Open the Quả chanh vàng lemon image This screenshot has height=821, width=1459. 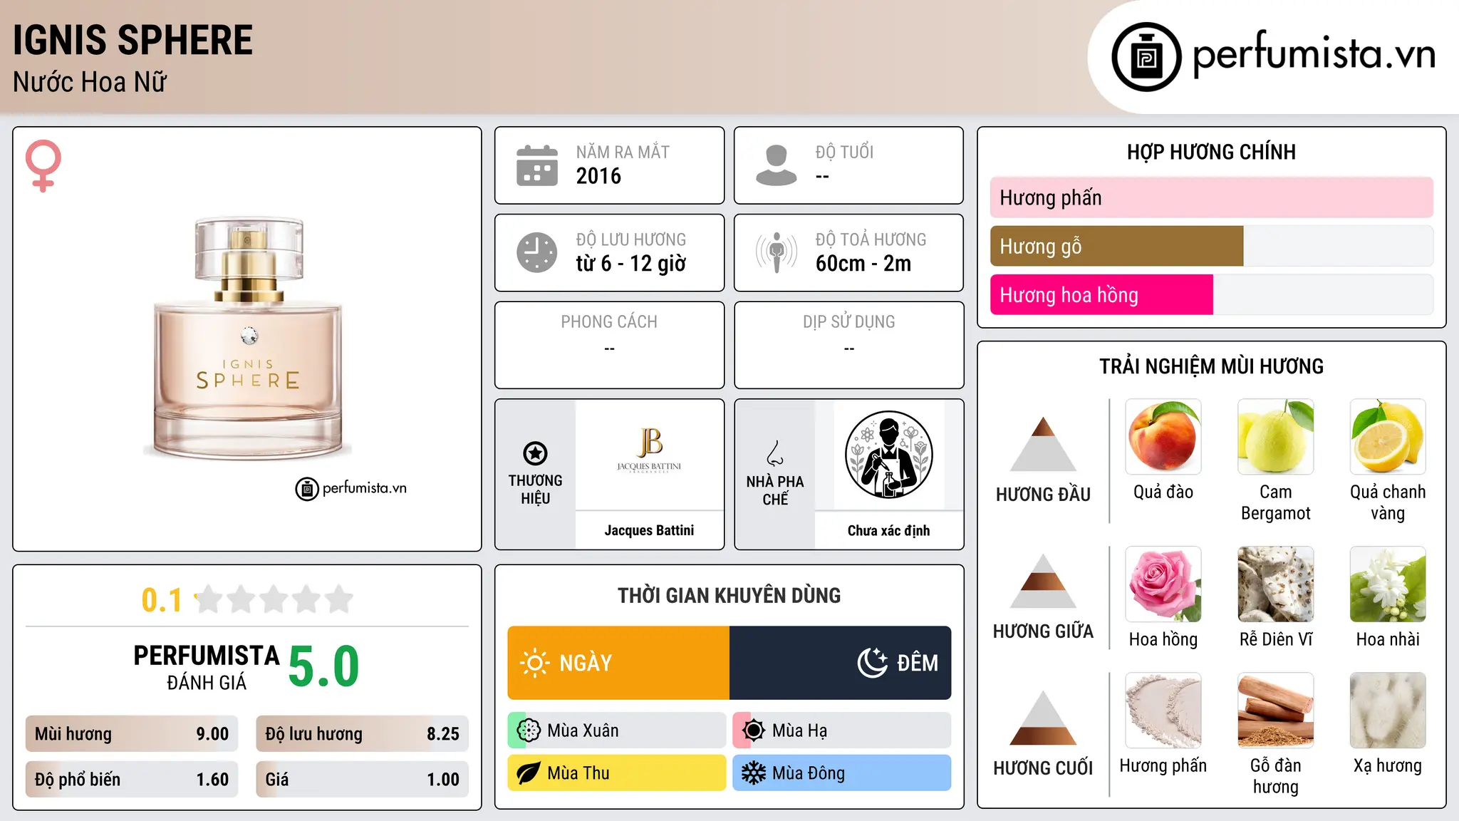click(x=1388, y=437)
